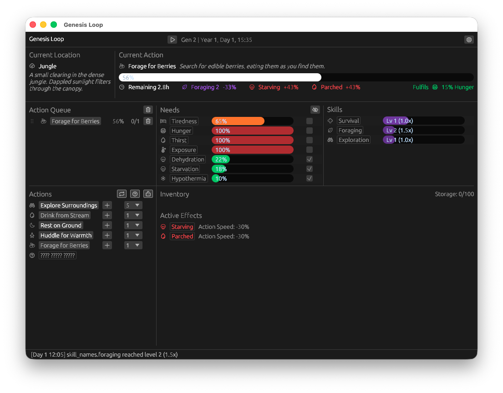Select Explore Surroundings action
The height and width of the screenshot is (393, 503).
(x=69, y=205)
